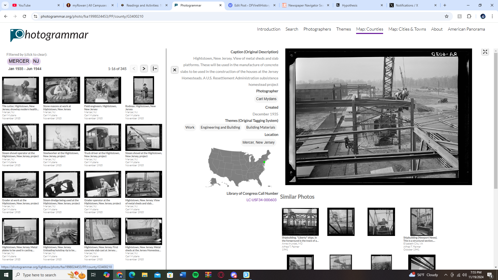
Task: Open the Themes menu item
Action: click(343, 29)
